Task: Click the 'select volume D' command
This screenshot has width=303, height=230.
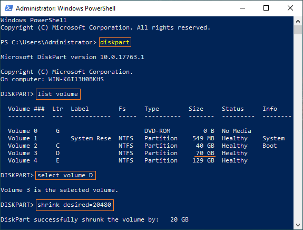Action: [x=65, y=175]
